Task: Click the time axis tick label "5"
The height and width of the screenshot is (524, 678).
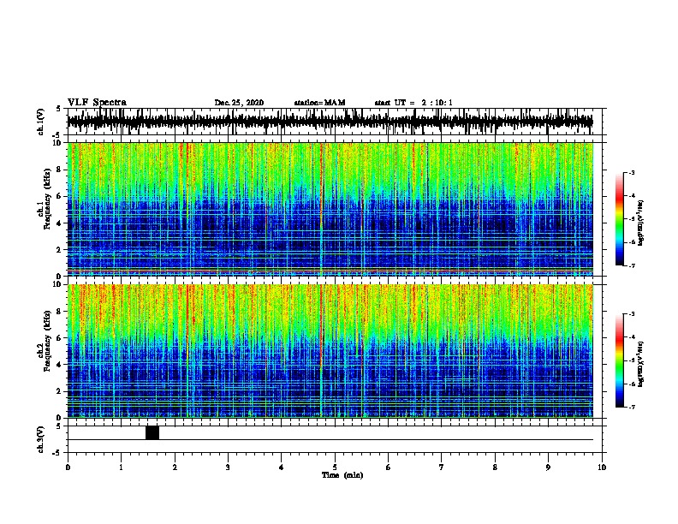Action: [x=335, y=467]
